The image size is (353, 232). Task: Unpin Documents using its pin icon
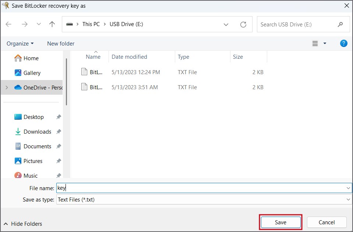coord(59,146)
